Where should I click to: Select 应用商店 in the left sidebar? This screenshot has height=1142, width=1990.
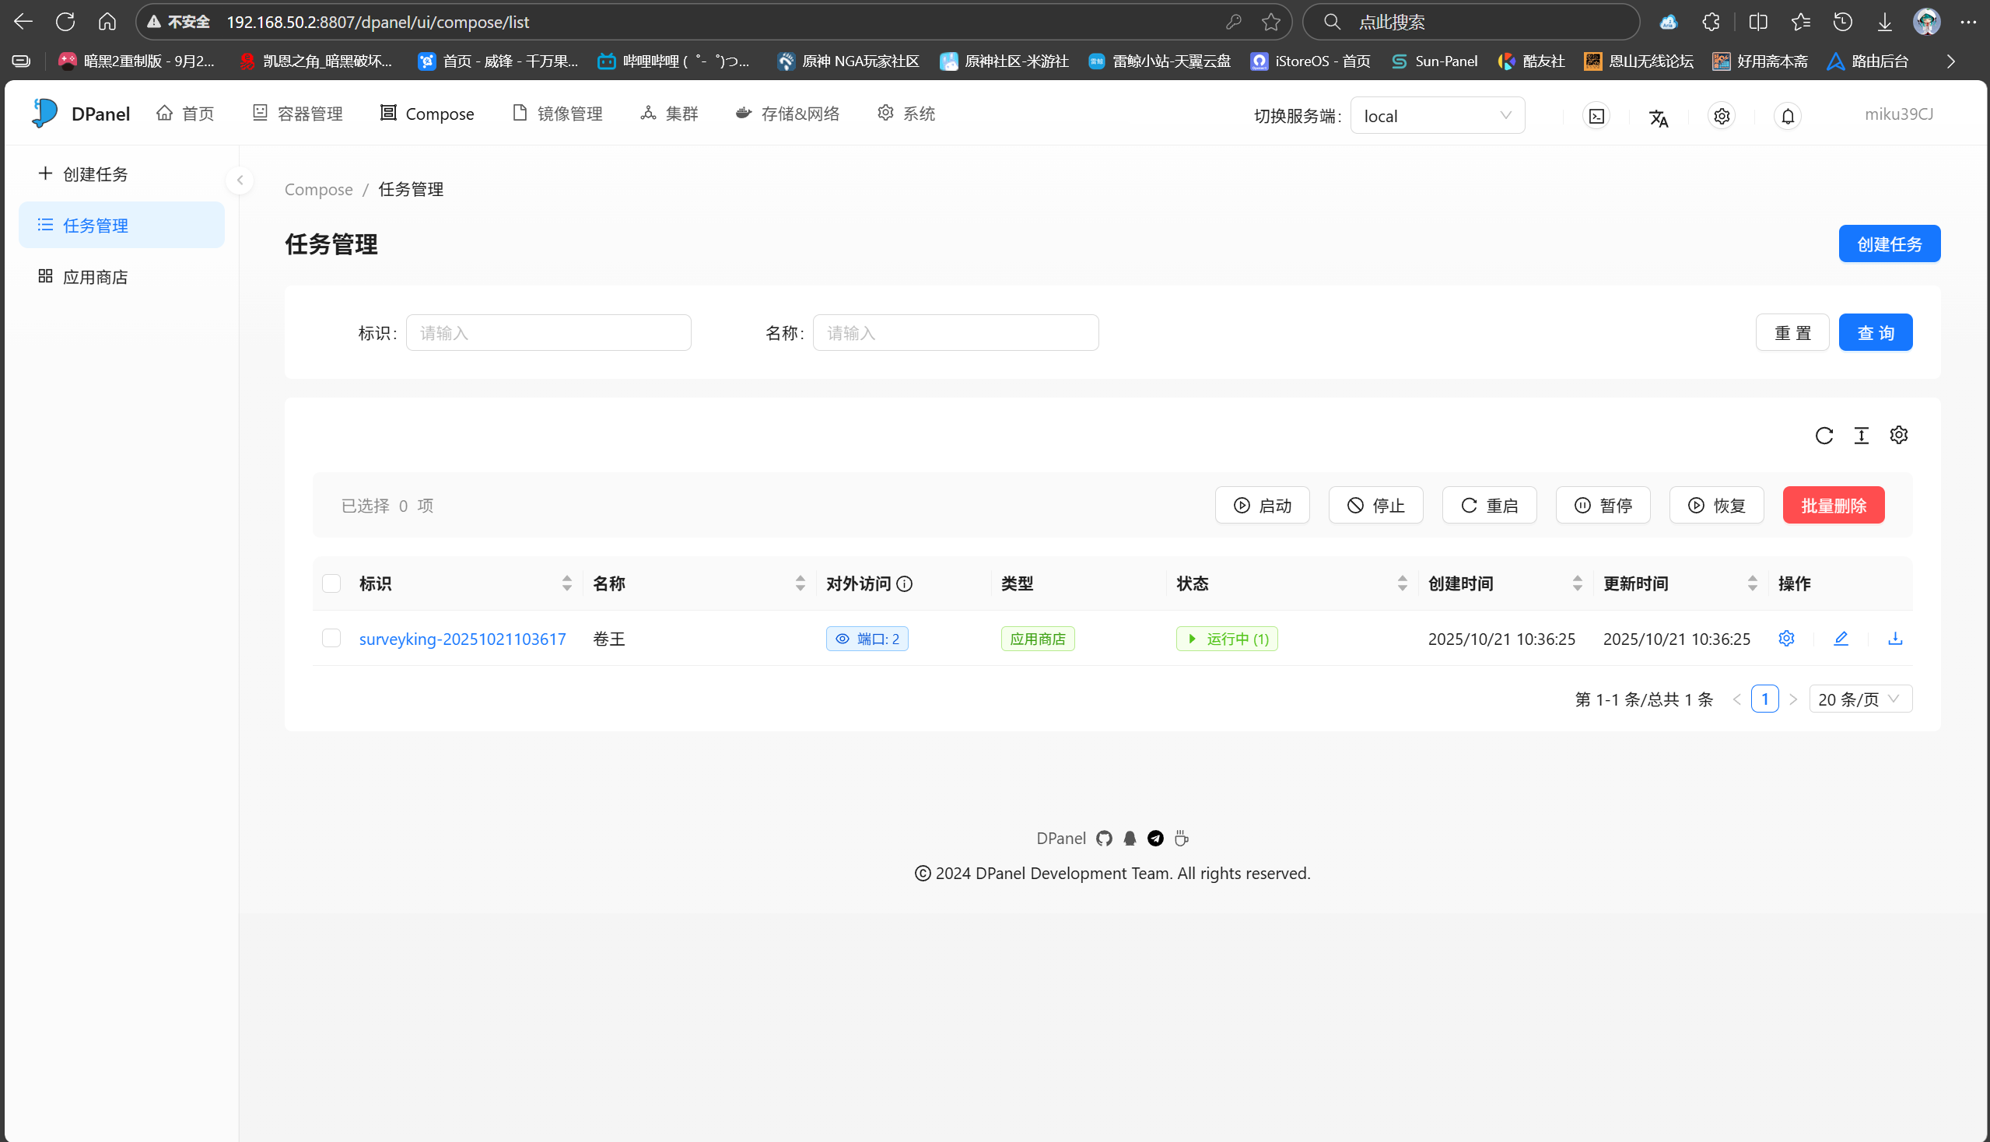pyautogui.click(x=95, y=277)
